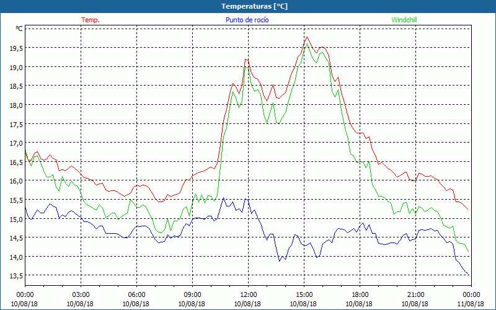This screenshot has width=496, height=310.
Task: Click the 18,0 y-axis value
Action: pos(16,105)
